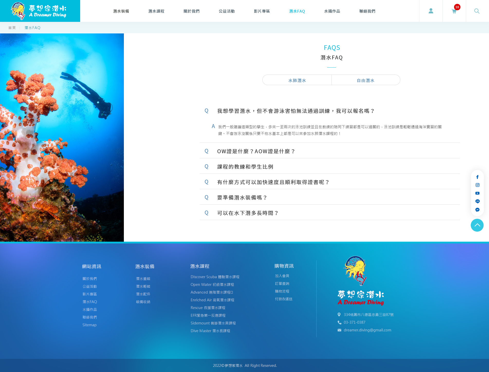This screenshot has width=489, height=372.
Task: Click the dreamer.diving@gmail.com email link
Action: click(x=367, y=330)
